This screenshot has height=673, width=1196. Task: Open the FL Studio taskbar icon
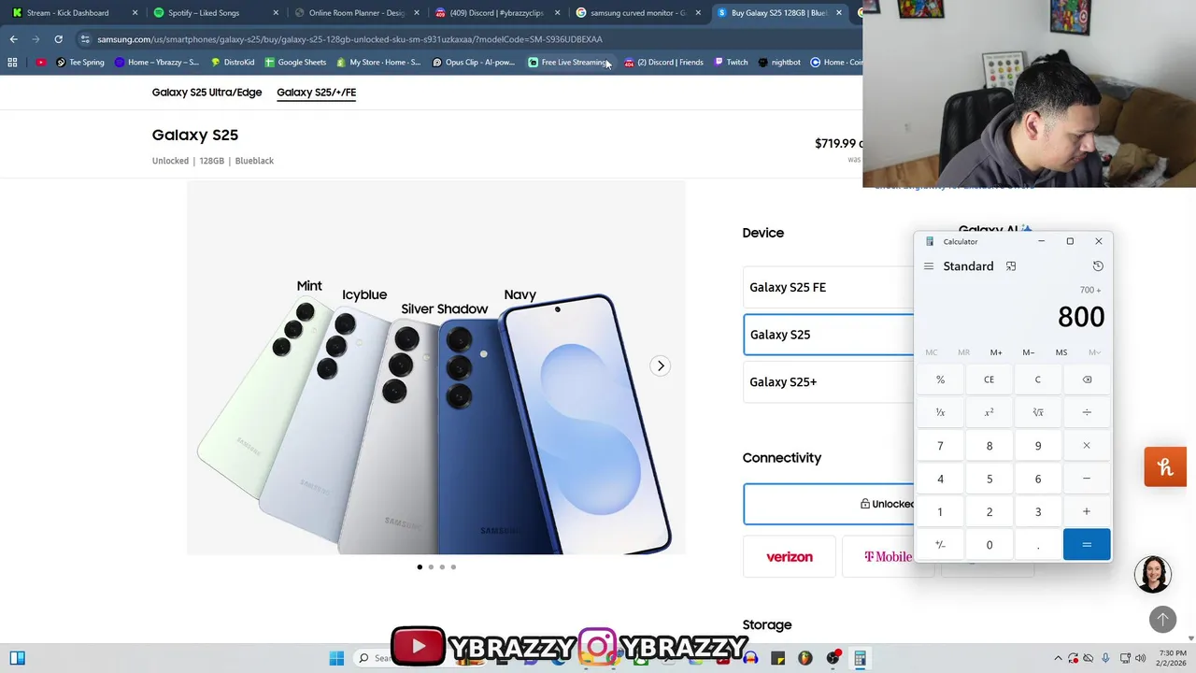pyautogui.click(x=805, y=658)
